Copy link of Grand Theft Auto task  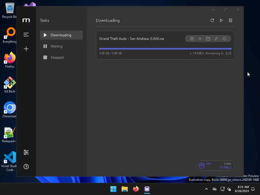[x=216, y=39]
